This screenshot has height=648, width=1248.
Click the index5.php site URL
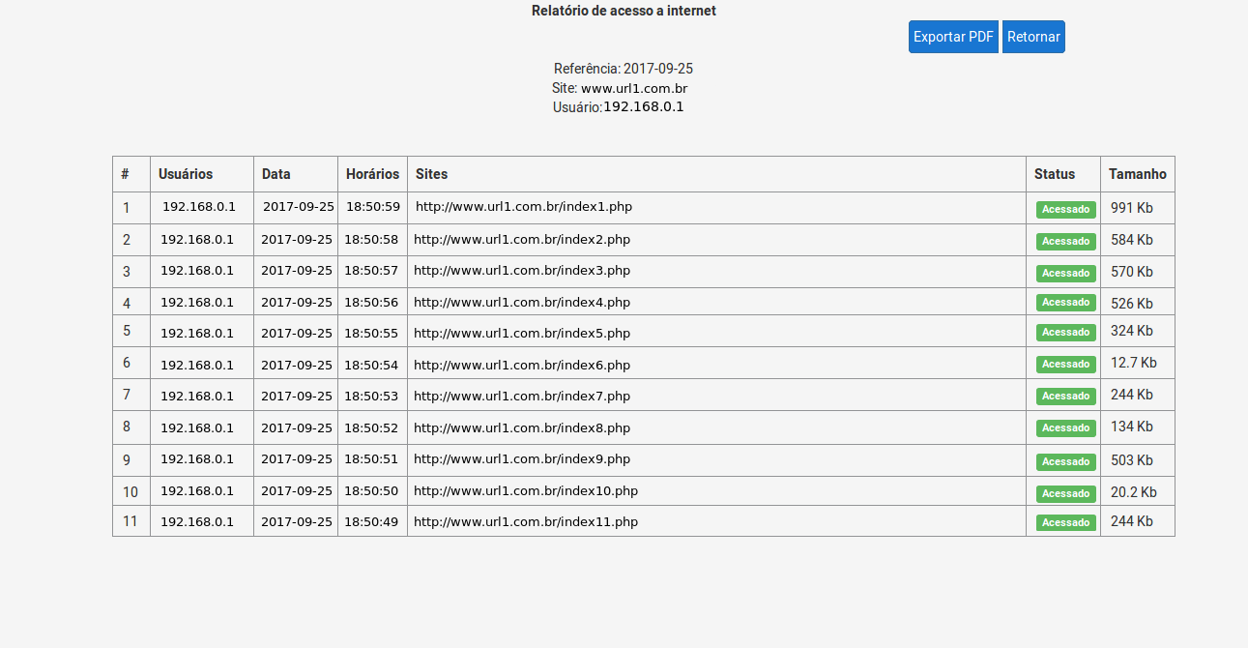[521, 333]
